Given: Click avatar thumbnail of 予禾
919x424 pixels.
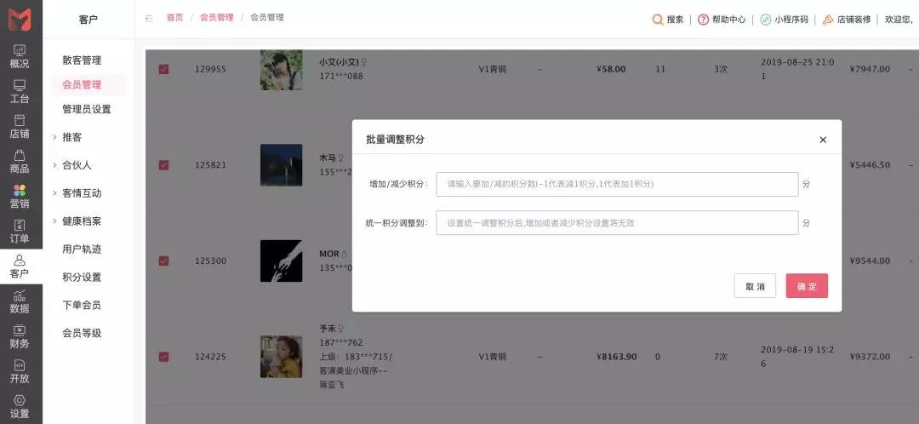Looking at the screenshot, I should (282, 357).
